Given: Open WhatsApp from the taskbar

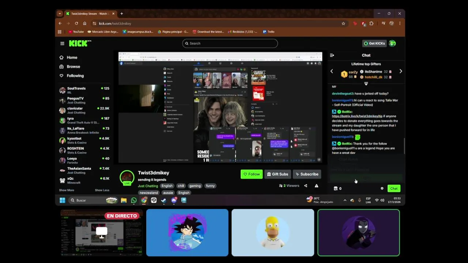Looking at the screenshot, I should tap(133, 200).
